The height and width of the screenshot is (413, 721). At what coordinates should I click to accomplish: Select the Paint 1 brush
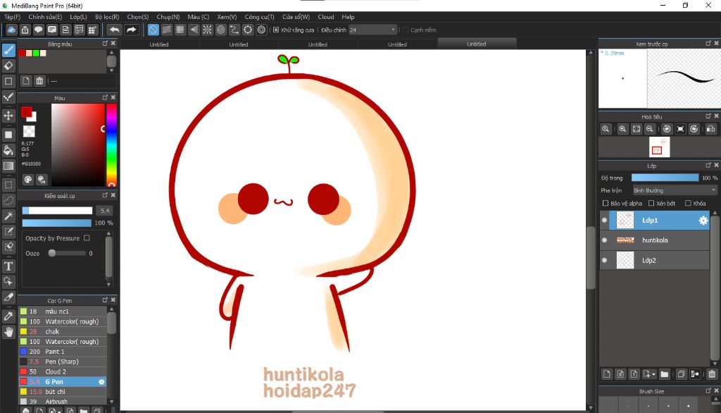click(x=63, y=351)
